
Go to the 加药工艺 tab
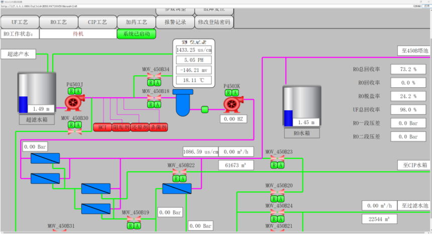point(136,22)
